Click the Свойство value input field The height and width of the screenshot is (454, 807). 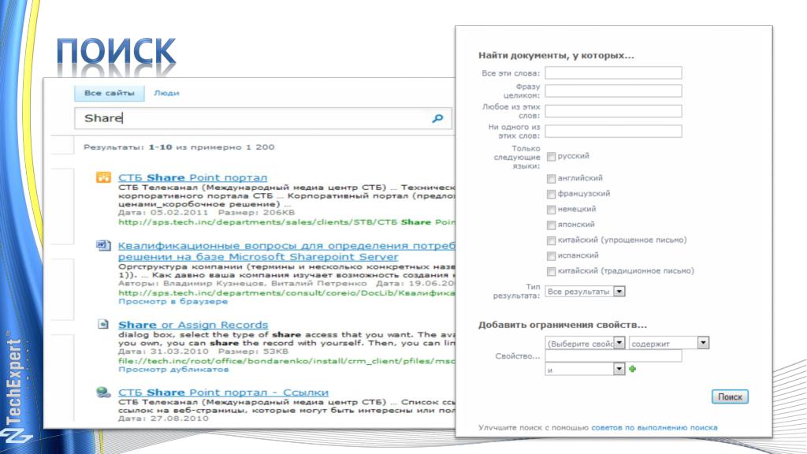pyautogui.click(x=613, y=355)
